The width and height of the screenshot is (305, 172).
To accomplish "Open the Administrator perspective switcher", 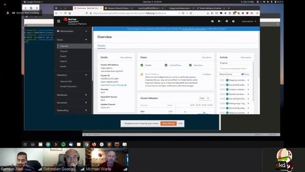I will pos(72,31).
